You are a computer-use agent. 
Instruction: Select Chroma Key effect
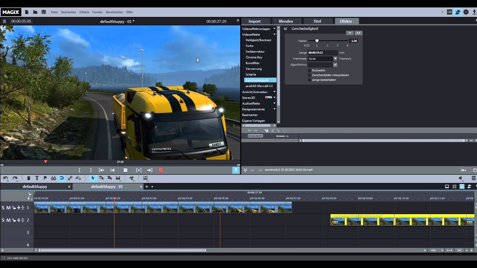[254, 57]
